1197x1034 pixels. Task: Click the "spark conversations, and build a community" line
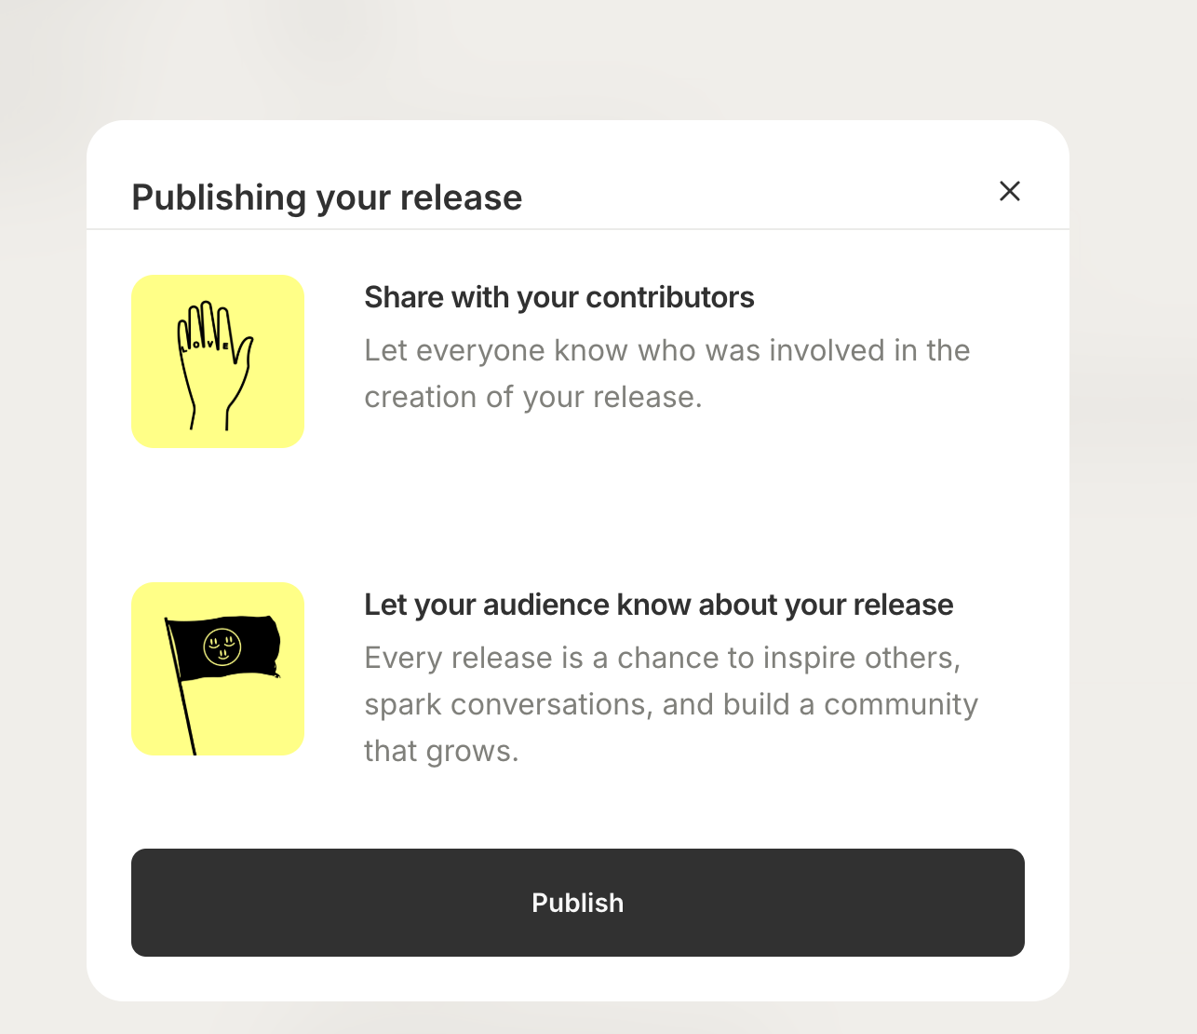pos(670,704)
